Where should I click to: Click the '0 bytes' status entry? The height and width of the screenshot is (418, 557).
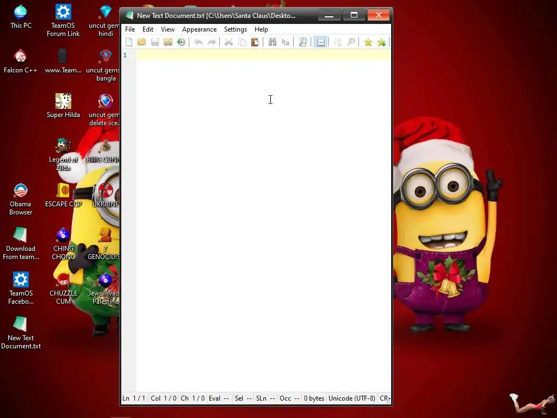point(314,398)
